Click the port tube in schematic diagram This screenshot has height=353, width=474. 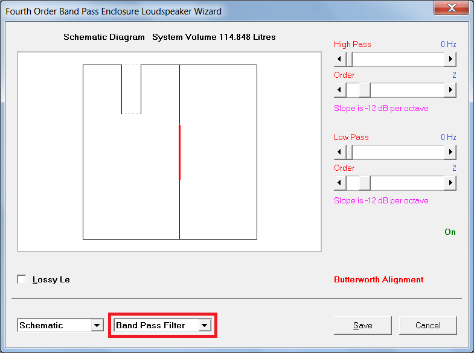(131, 89)
